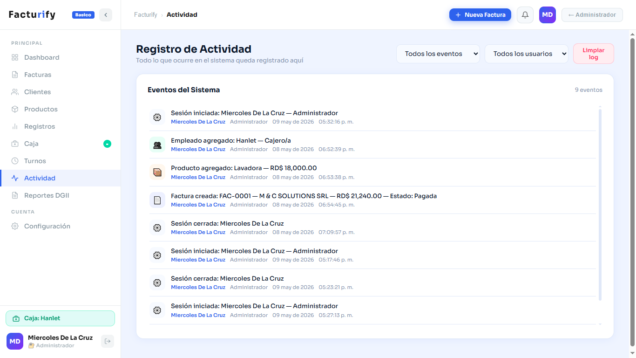The width and height of the screenshot is (636, 358).
Task: Open Clientes section in the sidebar
Action: 60,92
